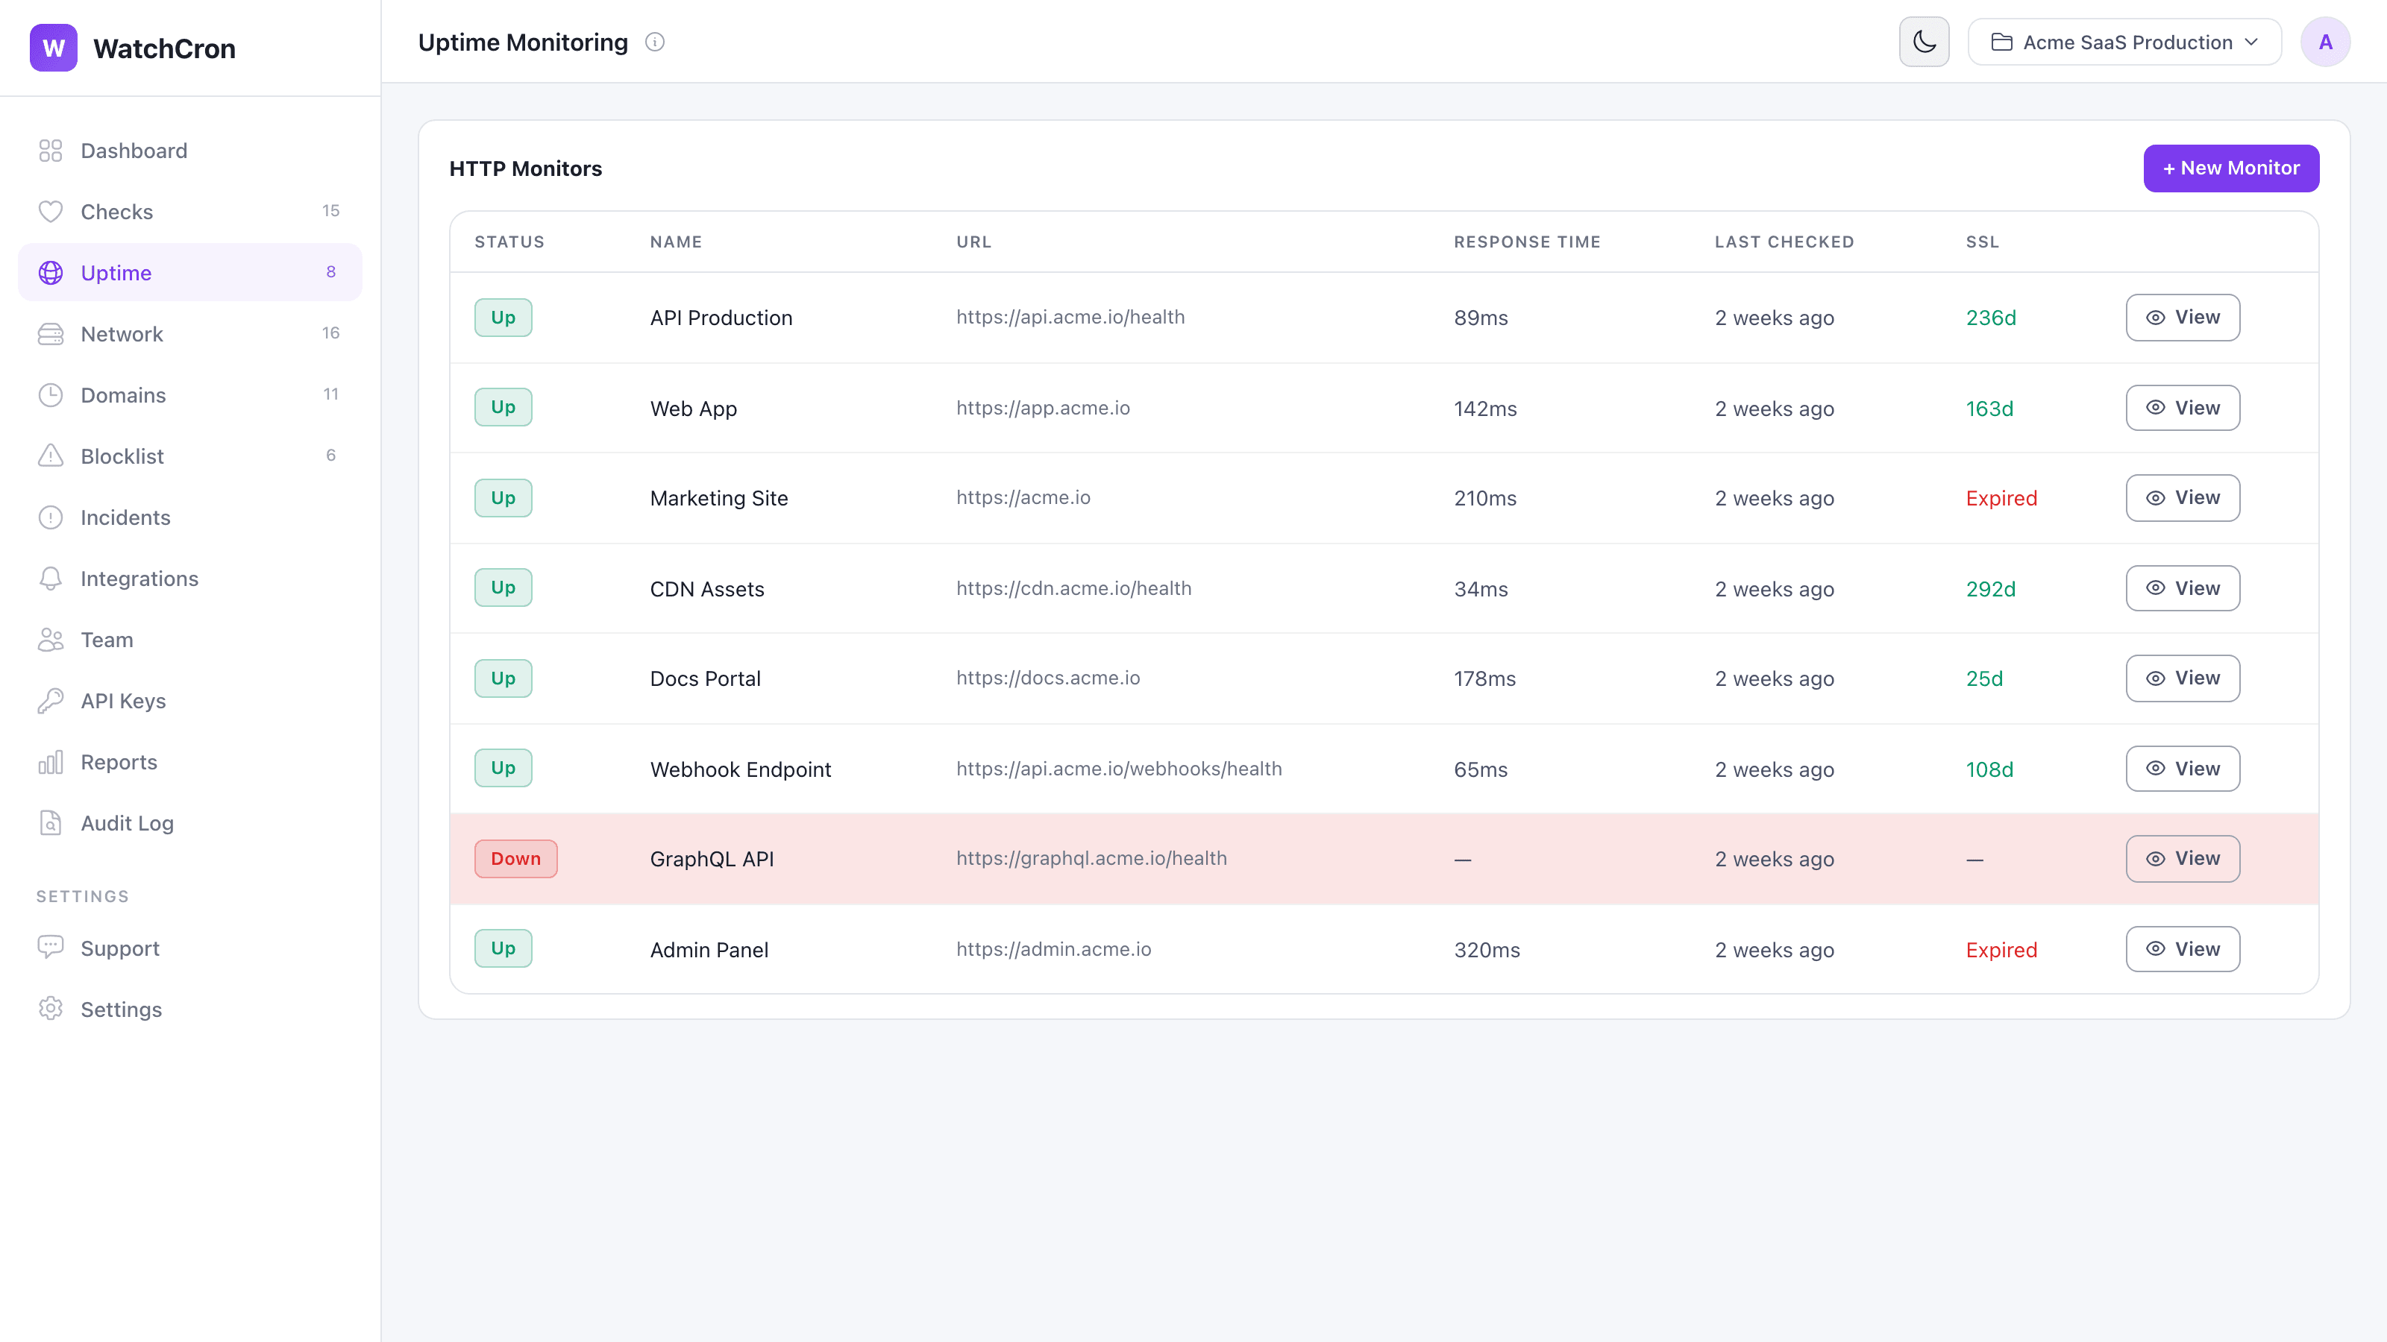The width and height of the screenshot is (2387, 1342).
Task: View the Docs Portal monitor
Action: pos(2182,679)
